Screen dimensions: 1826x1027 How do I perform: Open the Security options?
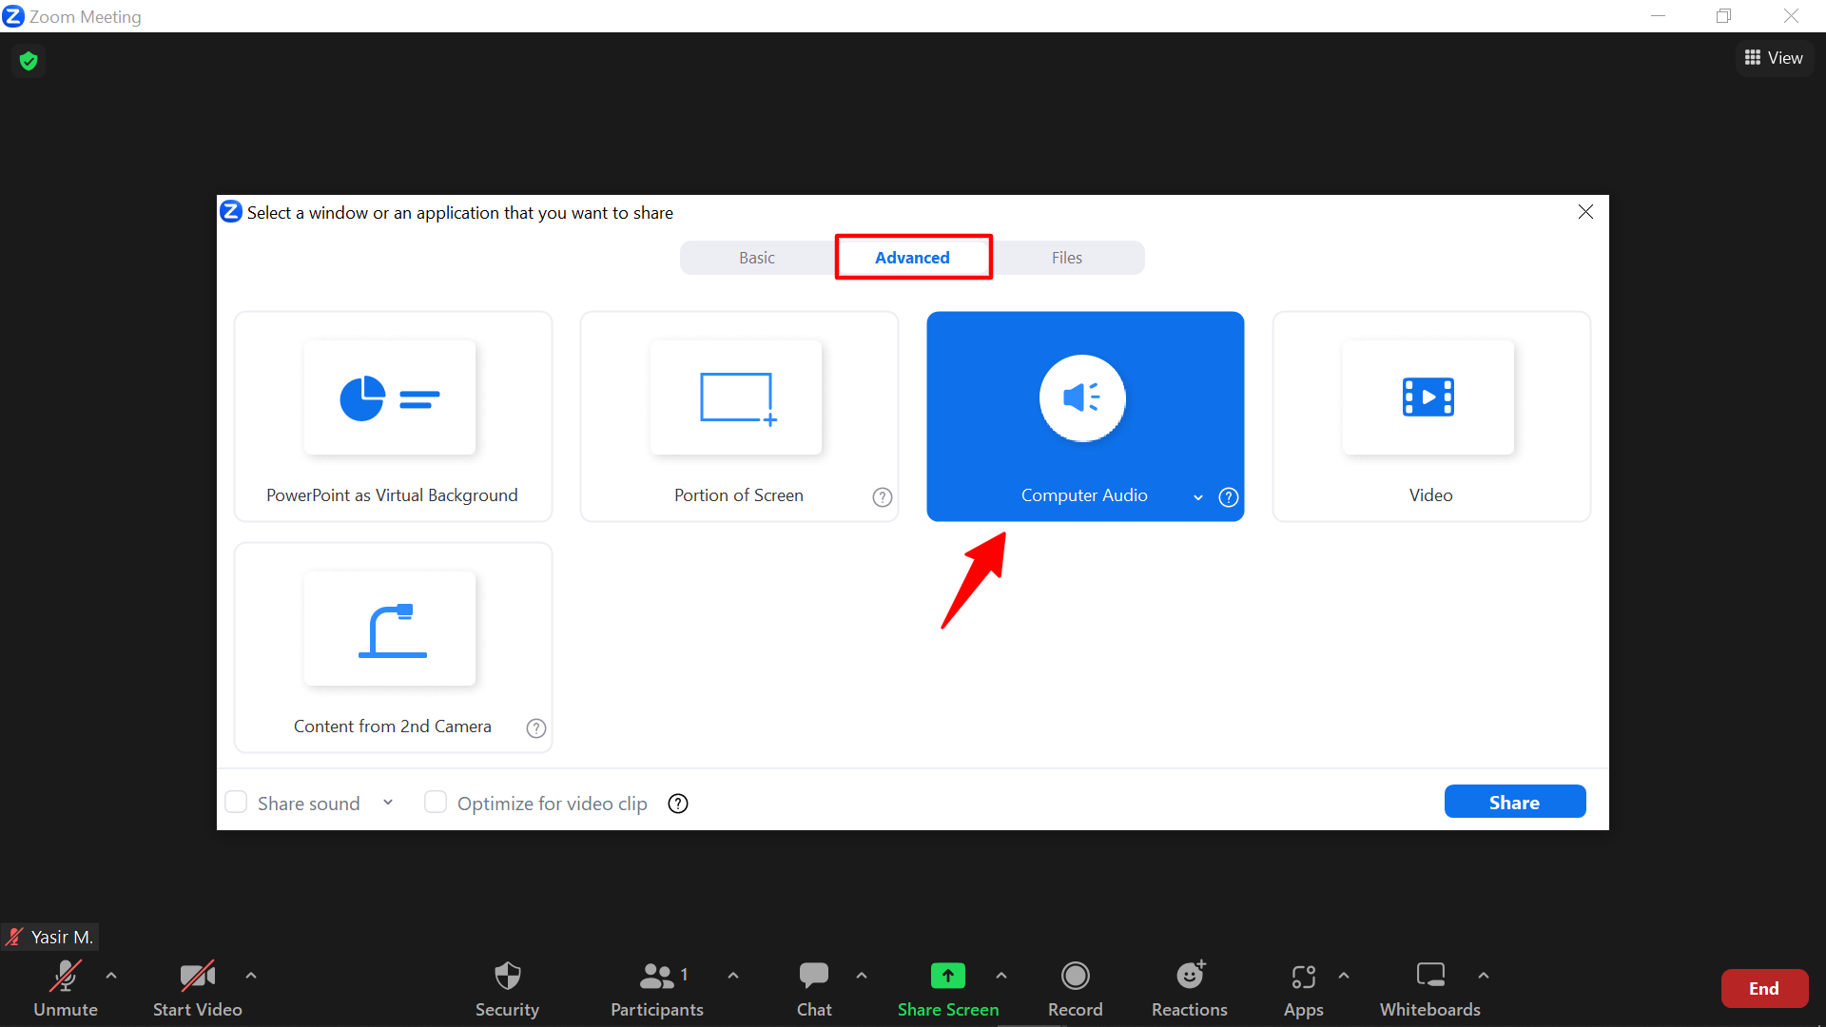pos(507,987)
